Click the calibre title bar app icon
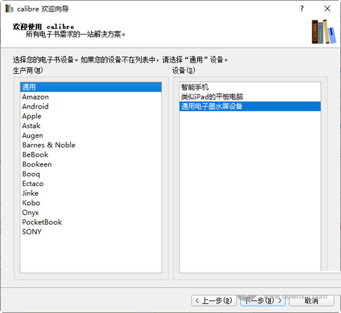Image resolution: width=341 pixels, height=313 pixels. tap(9, 9)
